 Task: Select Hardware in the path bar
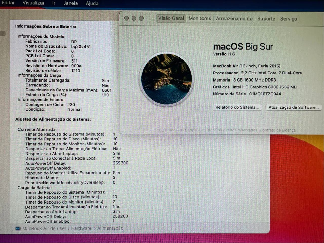(81, 228)
